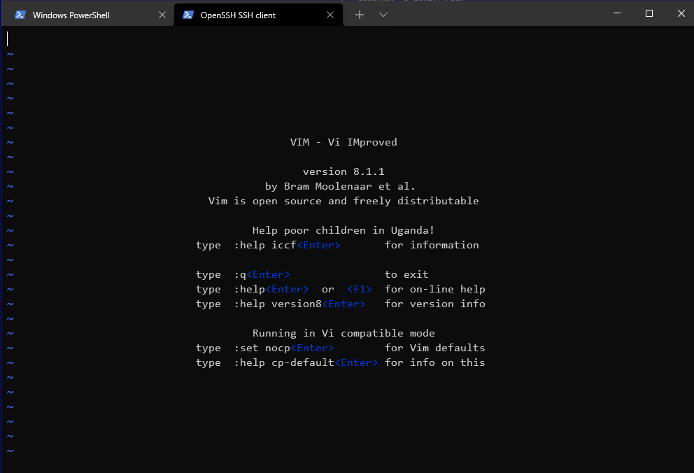Click the 'VIM - Vi IMproved' title text

click(344, 142)
